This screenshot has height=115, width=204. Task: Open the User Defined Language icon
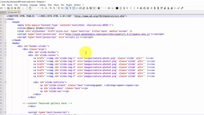coord(77,8)
